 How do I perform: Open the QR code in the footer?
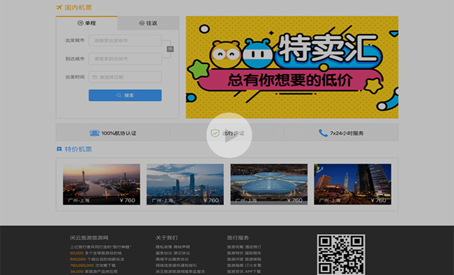tap(341, 255)
